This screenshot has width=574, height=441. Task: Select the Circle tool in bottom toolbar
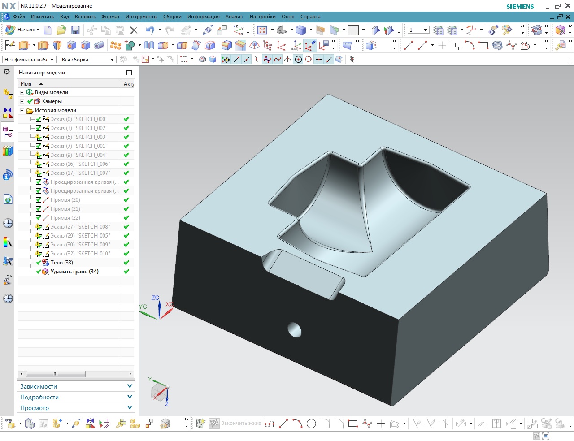[311, 424]
